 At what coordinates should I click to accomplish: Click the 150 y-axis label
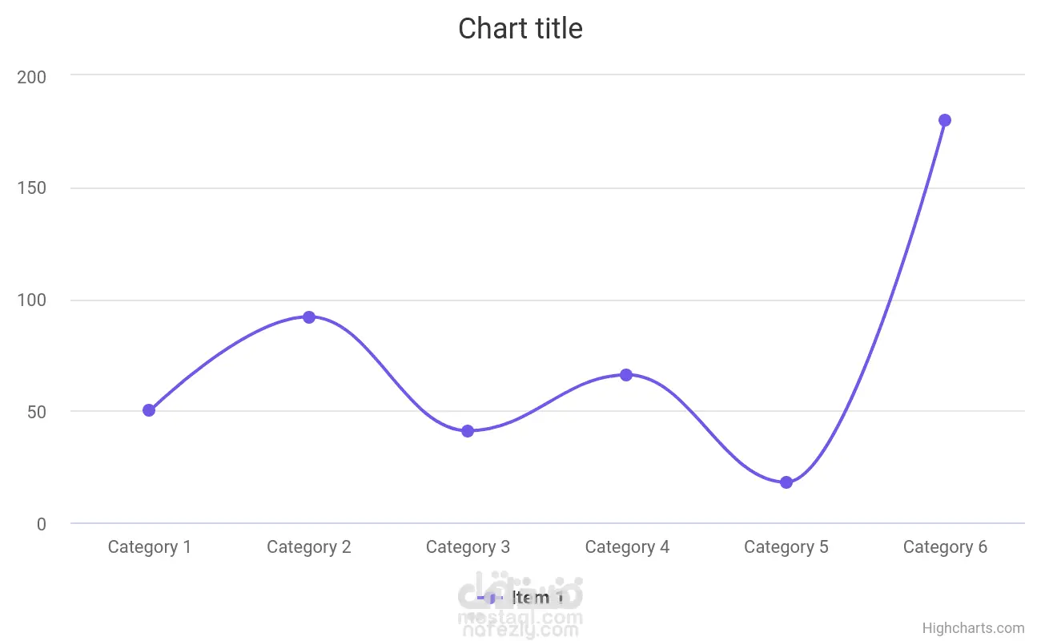click(x=32, y=188)
